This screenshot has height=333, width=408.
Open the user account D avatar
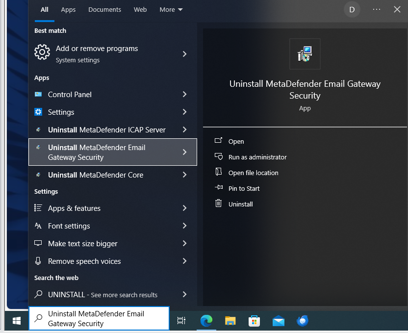pos(352,10)
